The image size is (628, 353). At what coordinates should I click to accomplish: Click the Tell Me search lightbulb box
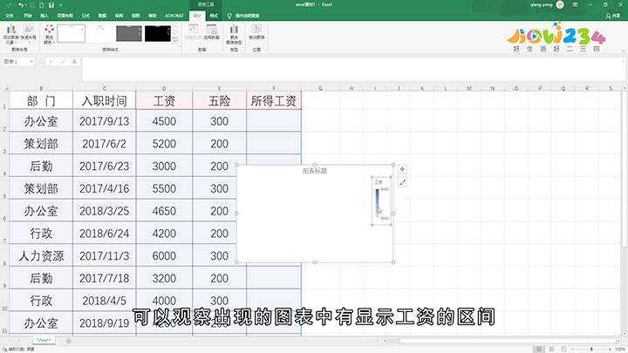click(243, 16)
